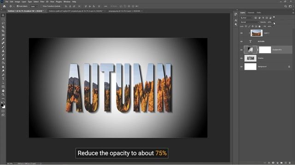
Task: Filter layers by shape layers icon
Action: click(267, 18)
